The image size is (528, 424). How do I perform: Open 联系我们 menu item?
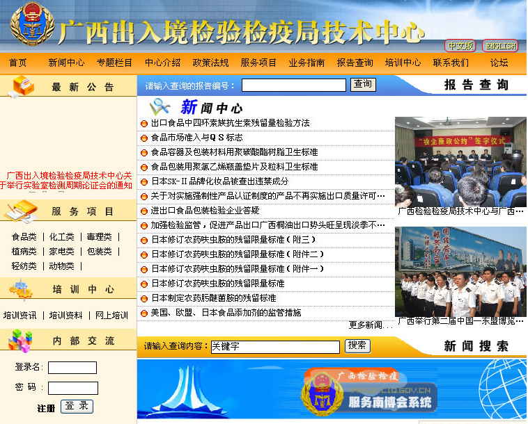pos(451,63)
